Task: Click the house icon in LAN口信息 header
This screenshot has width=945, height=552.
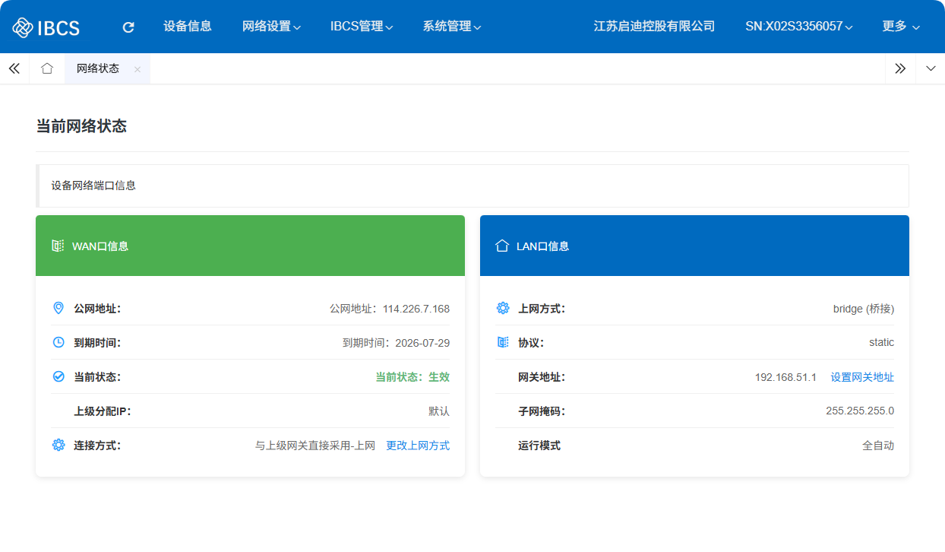Action: (501, 246)
